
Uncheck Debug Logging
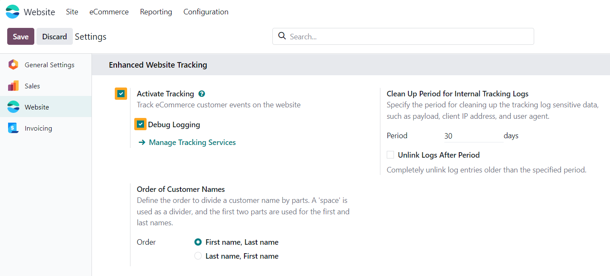pyautogui.click(x=140, y=124)
